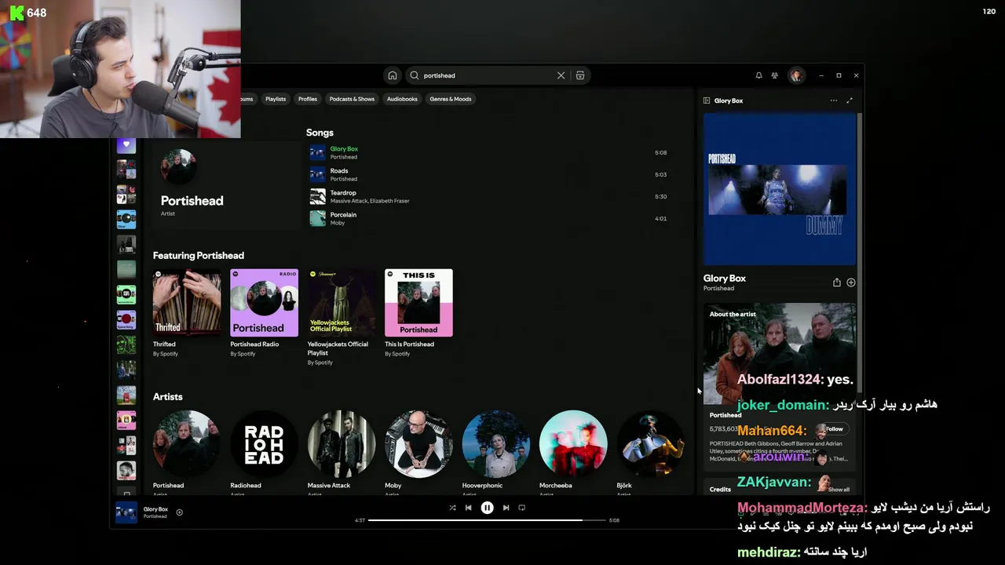Click the Teardrop song row title
This screenshot has width=1005, height=565.
(343, 192)
